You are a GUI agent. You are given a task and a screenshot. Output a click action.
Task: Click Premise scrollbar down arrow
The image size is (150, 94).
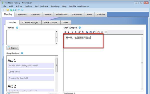click(x=57, y=43)
